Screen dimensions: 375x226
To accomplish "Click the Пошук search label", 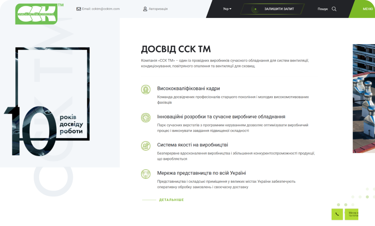I will click(x=322, y=9).
